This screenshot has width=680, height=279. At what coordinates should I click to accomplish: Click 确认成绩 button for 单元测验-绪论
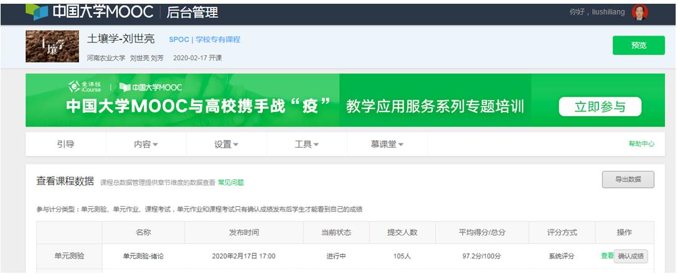point(631,255)
